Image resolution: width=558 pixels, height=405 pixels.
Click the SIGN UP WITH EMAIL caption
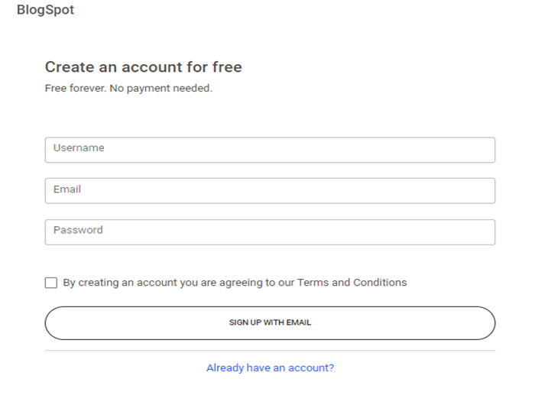(x=270, y=322)
